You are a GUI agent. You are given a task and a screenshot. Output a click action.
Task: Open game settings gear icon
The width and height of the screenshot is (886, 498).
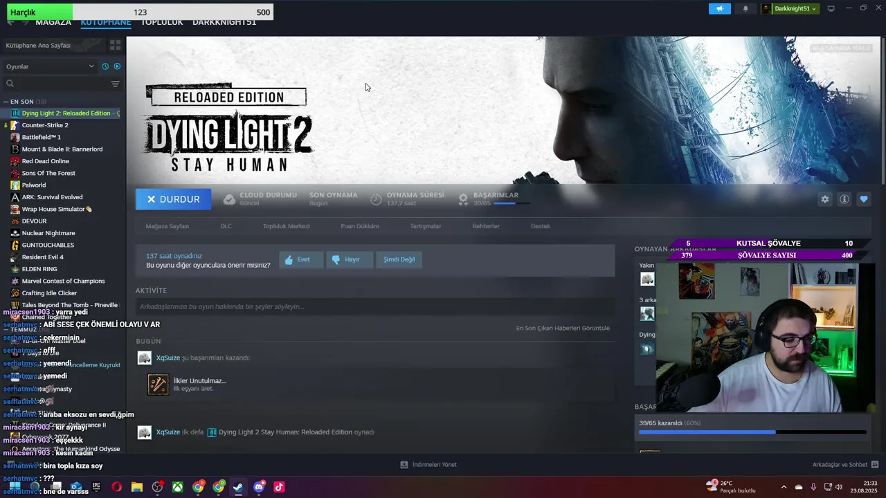[x=825, y=199]
